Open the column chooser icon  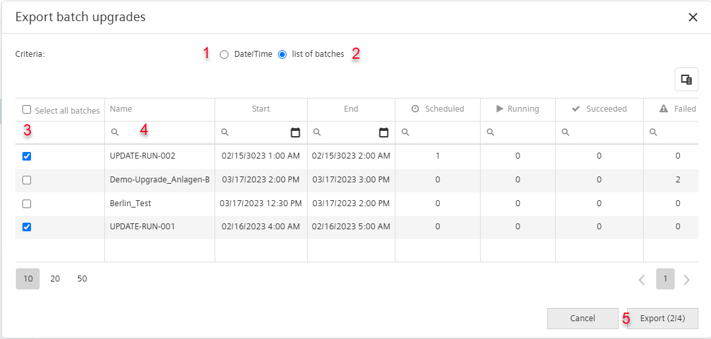click(x=687, y=80)
